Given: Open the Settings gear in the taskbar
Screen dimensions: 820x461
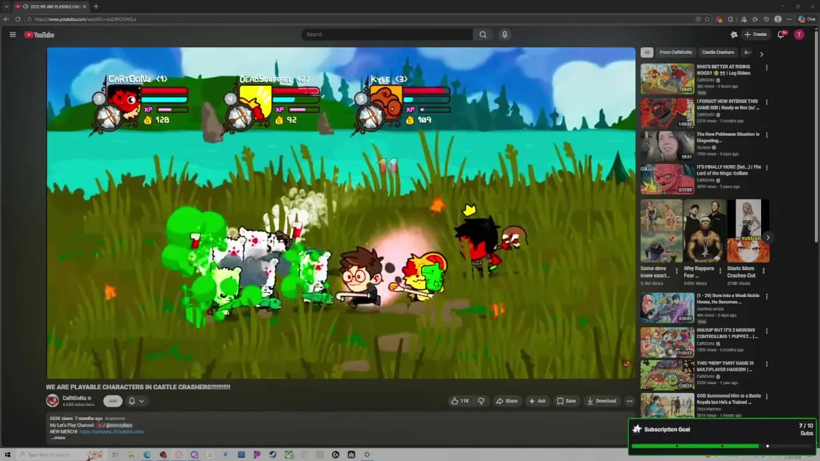Looking at the screenshot, I should pos(367,455).
